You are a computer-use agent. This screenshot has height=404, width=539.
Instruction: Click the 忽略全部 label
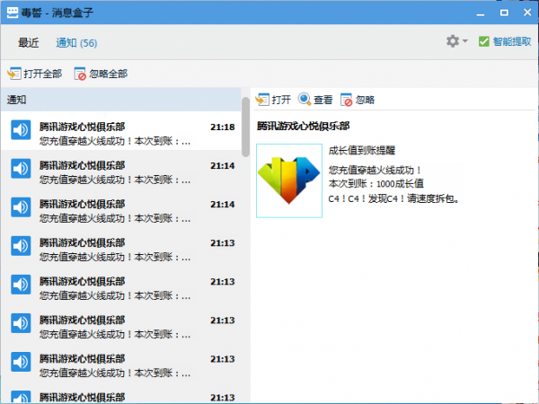click(109, 74)
